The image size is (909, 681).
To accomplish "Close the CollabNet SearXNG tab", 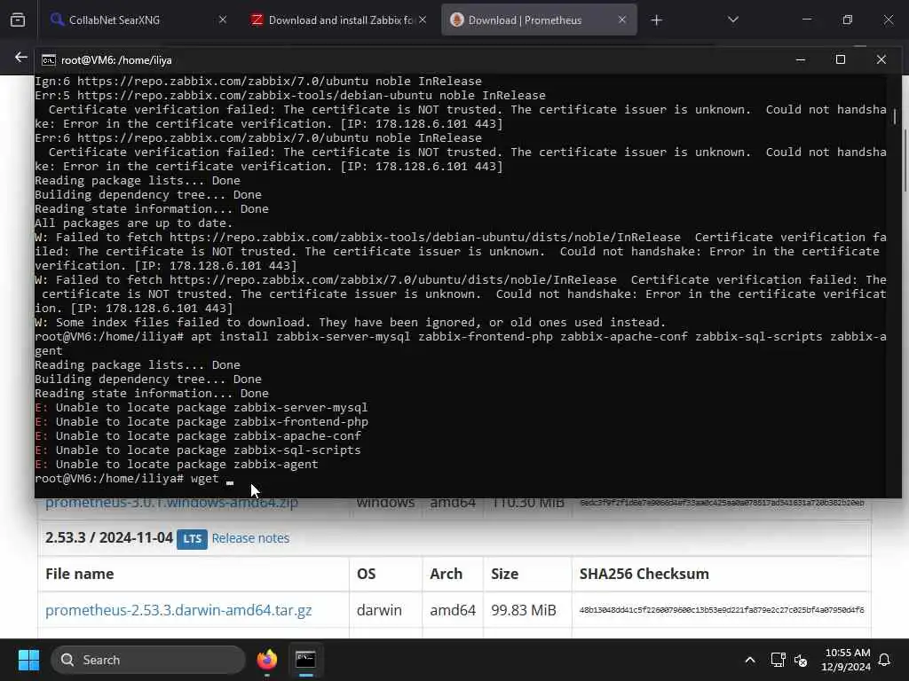I will tap(223, 20).
